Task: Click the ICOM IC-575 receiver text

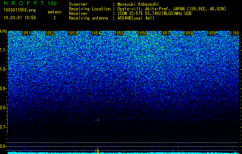Action: pos(154,13)
